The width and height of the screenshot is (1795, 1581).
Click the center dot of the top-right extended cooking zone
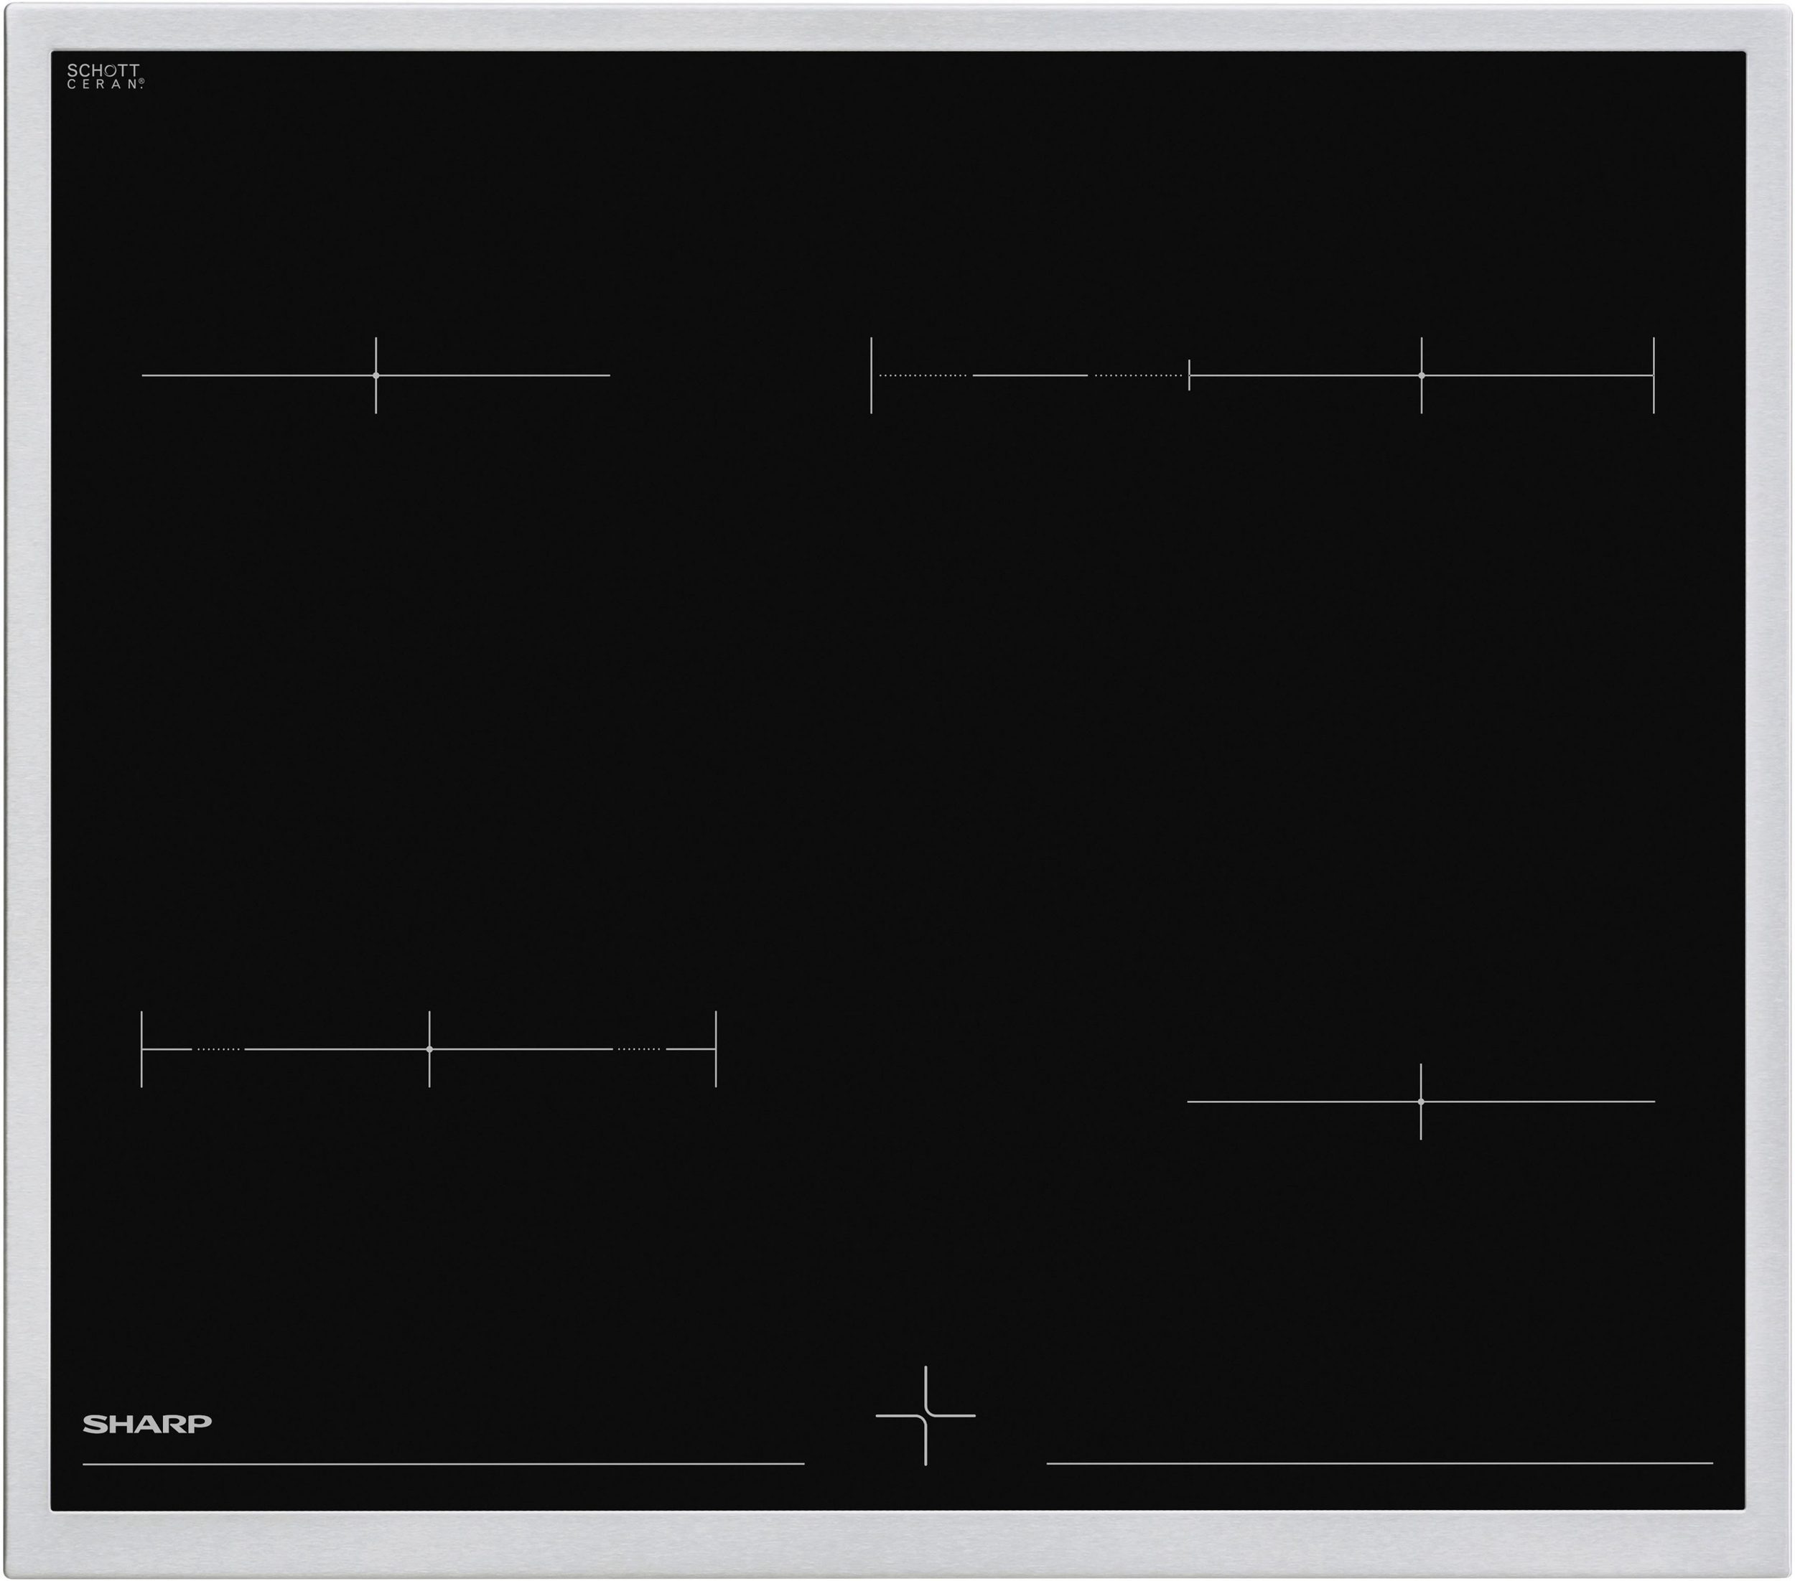click(x=1421, y=376)
